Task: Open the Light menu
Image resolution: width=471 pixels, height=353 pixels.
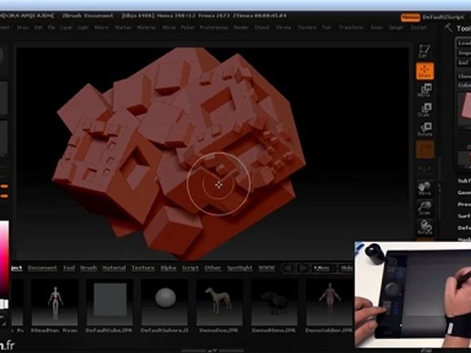Action: click(x=83, y=27)
